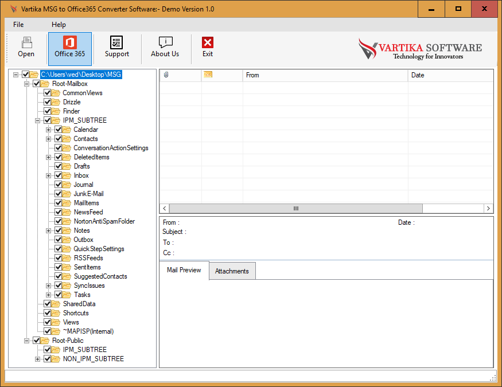Uncheck the Root-Public checkbox
Viewport: 502px width, 387px height.
point(37,341)
